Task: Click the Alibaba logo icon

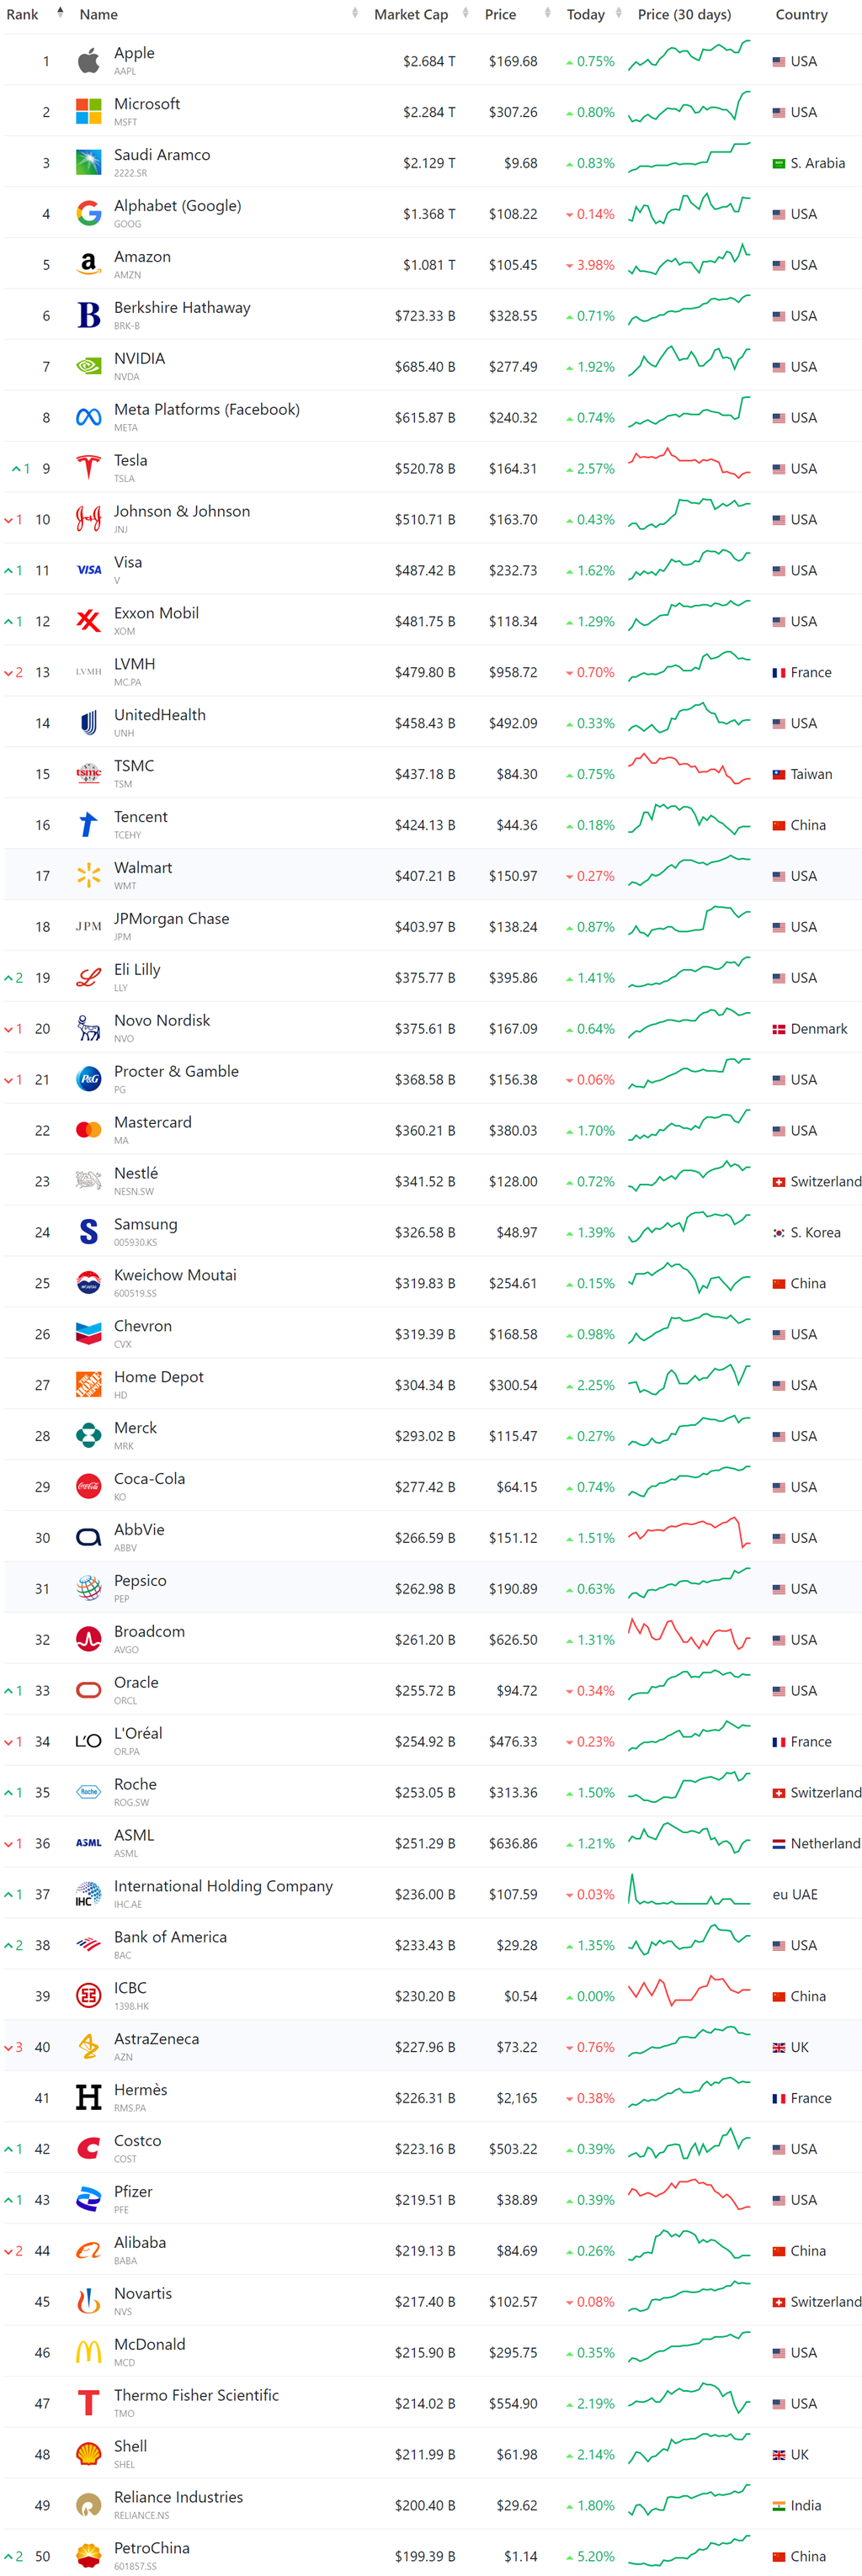Action: (88, 2250)
